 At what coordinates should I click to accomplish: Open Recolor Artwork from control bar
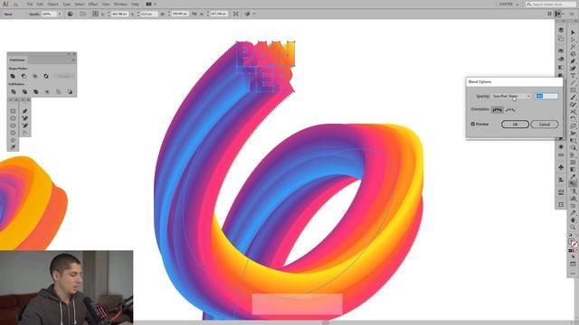(x=71, y=14)
